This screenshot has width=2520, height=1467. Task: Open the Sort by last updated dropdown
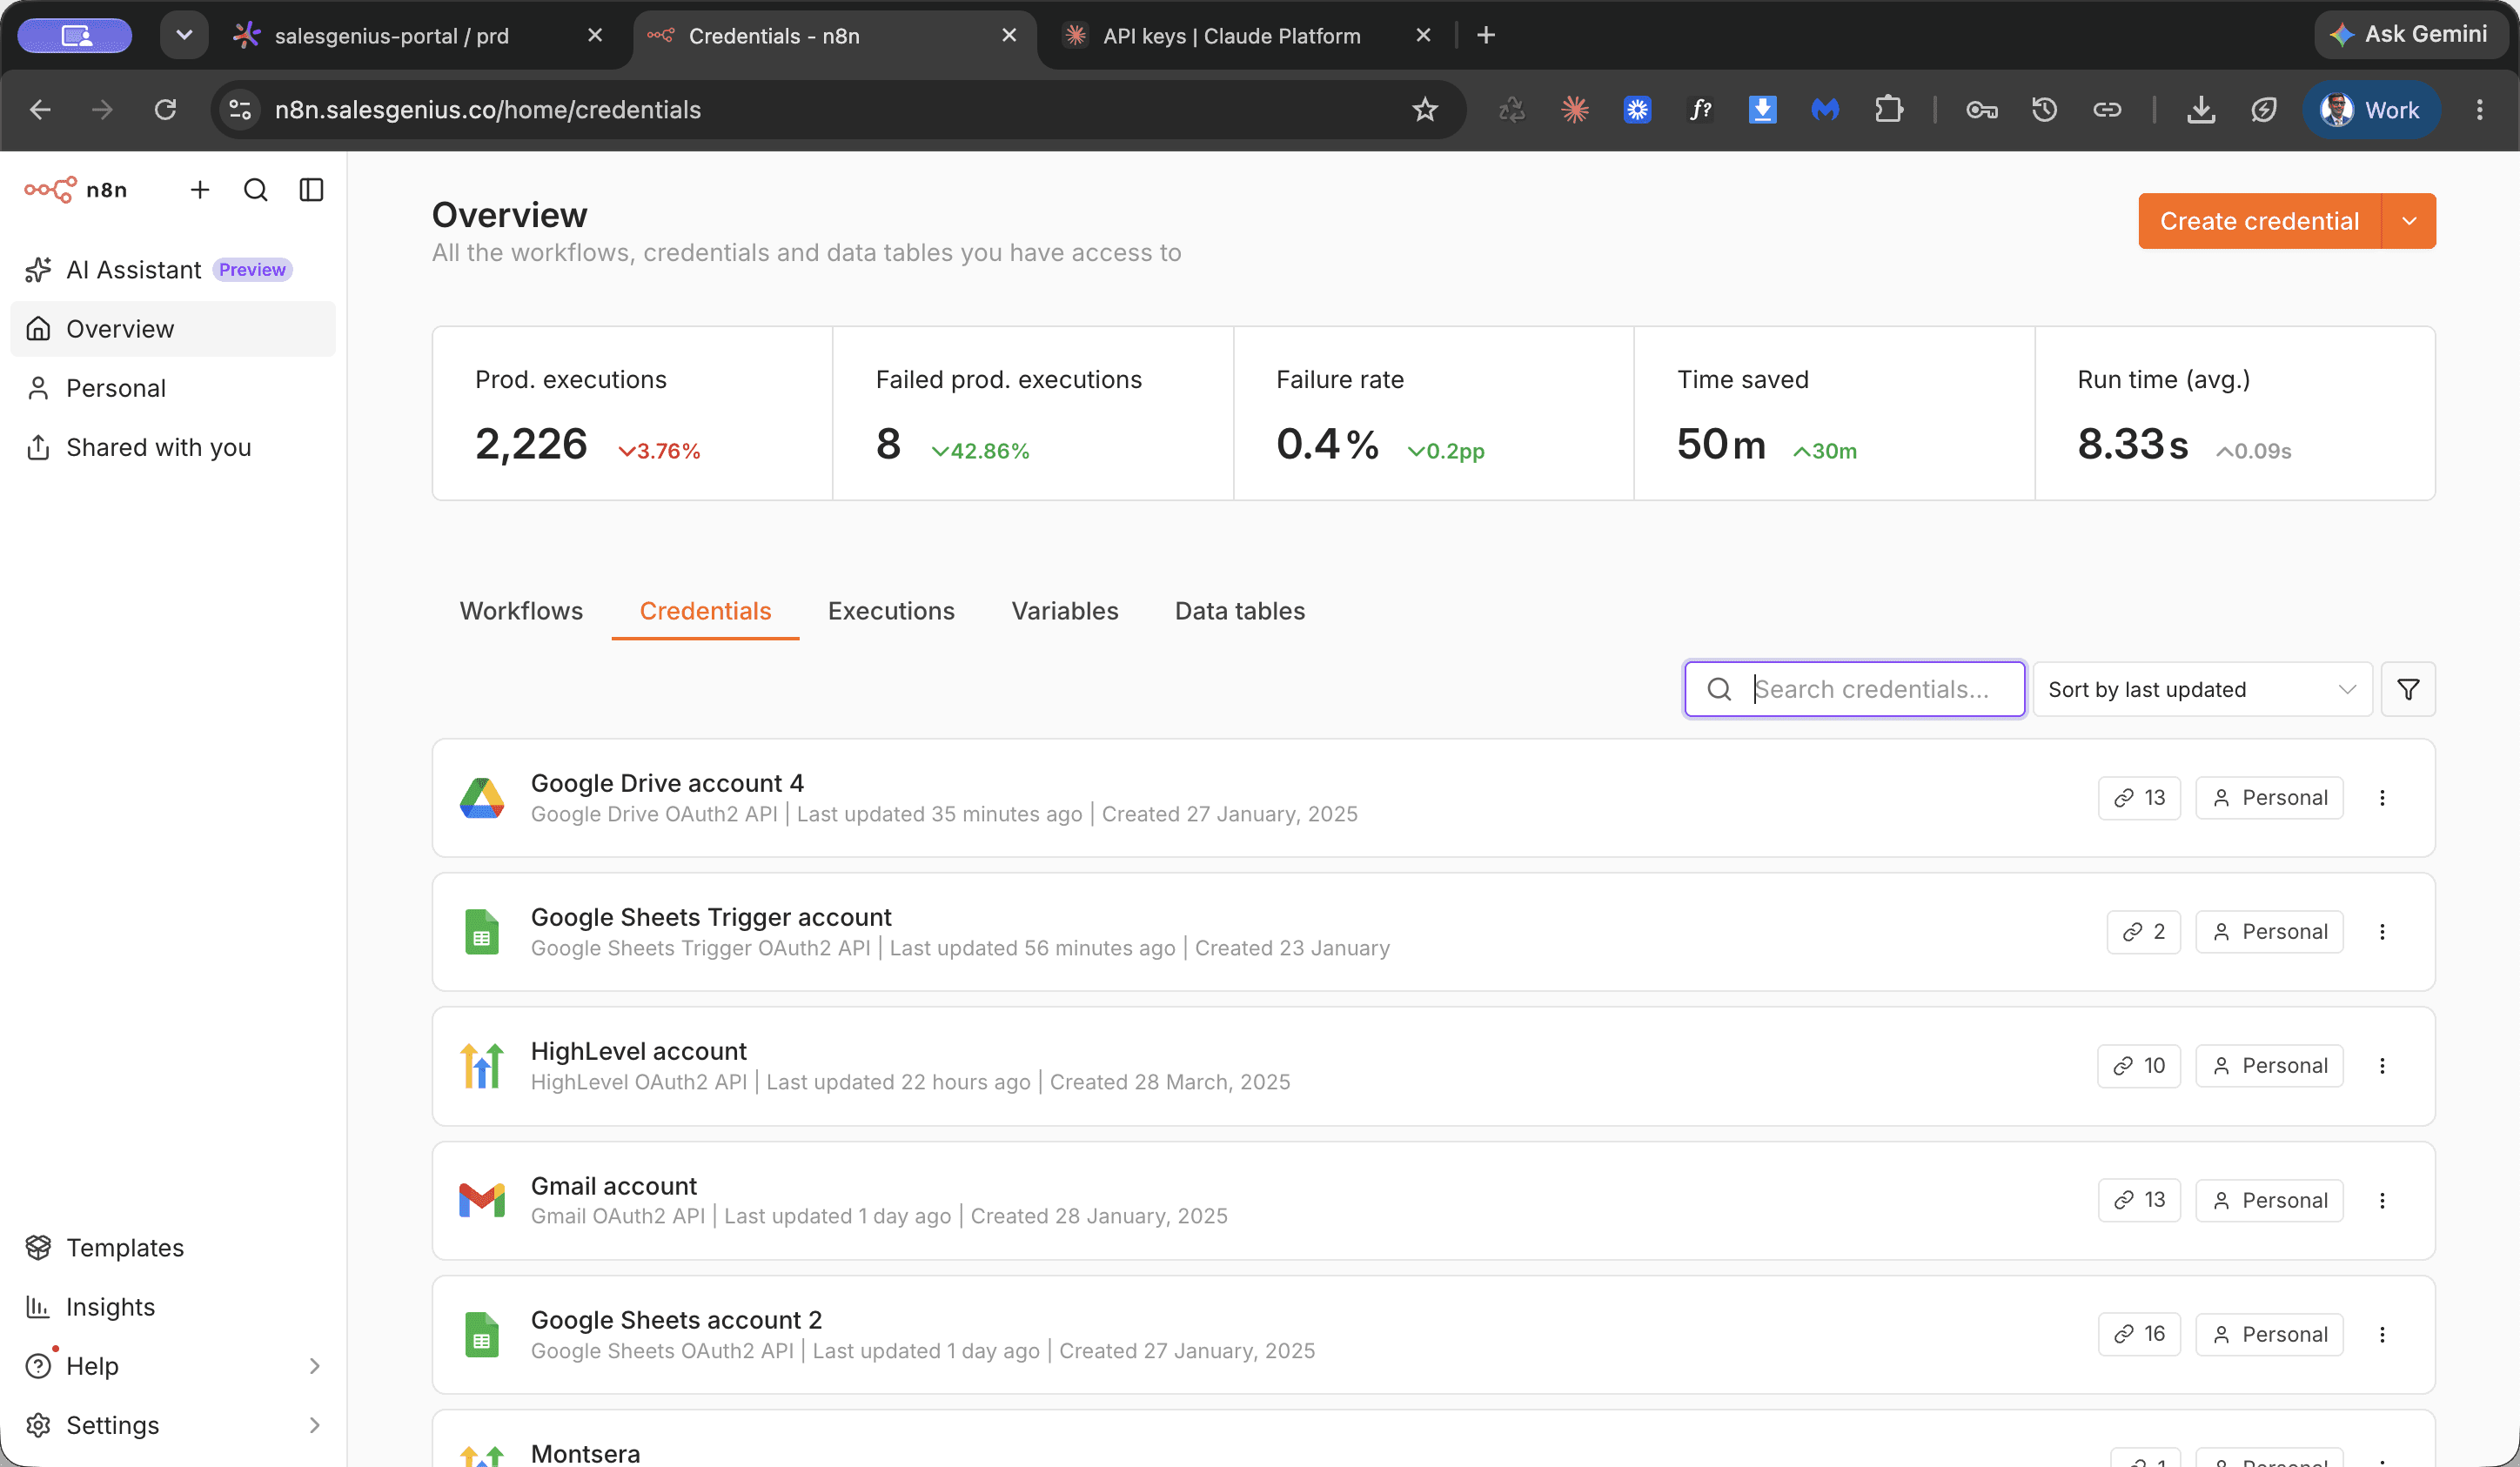pos(2203,689)
